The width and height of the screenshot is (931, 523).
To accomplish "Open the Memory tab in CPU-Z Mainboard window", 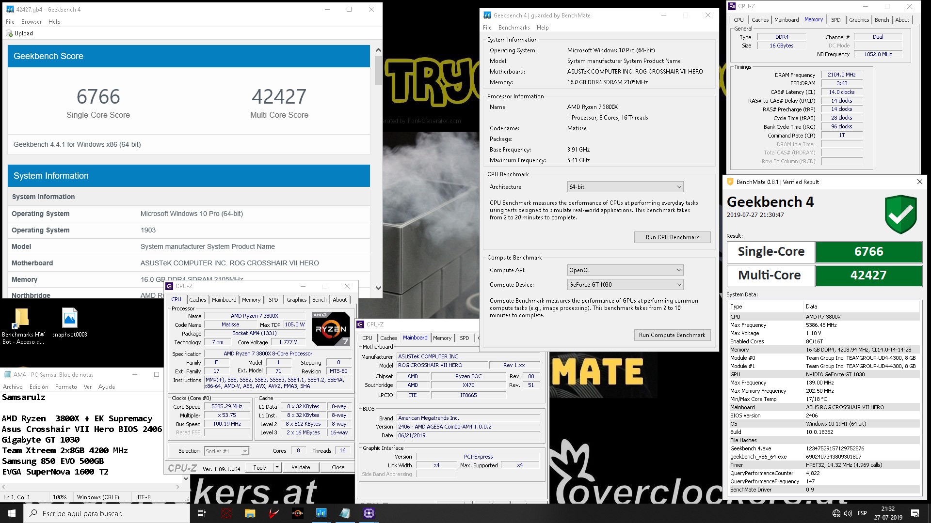I will point(442,338).
